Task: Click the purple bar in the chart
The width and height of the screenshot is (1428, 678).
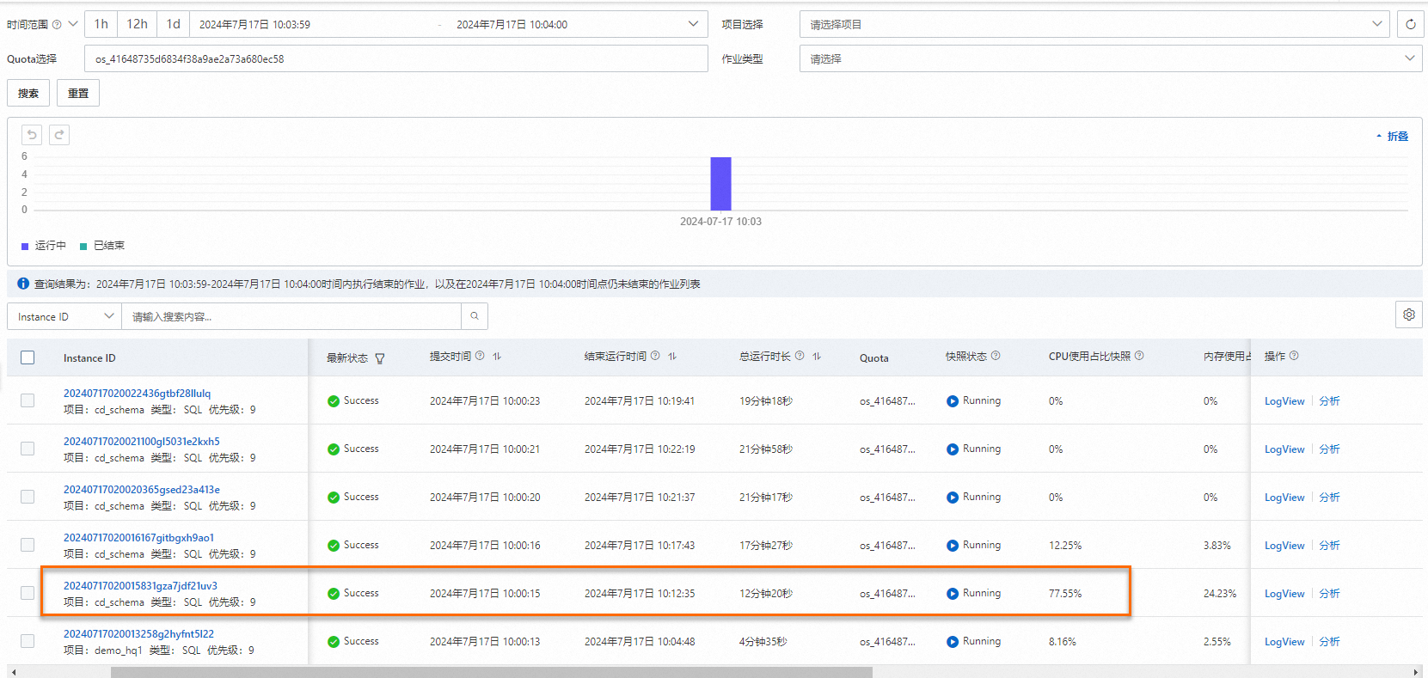Action: pyautogui.click(x=720, y=183)
